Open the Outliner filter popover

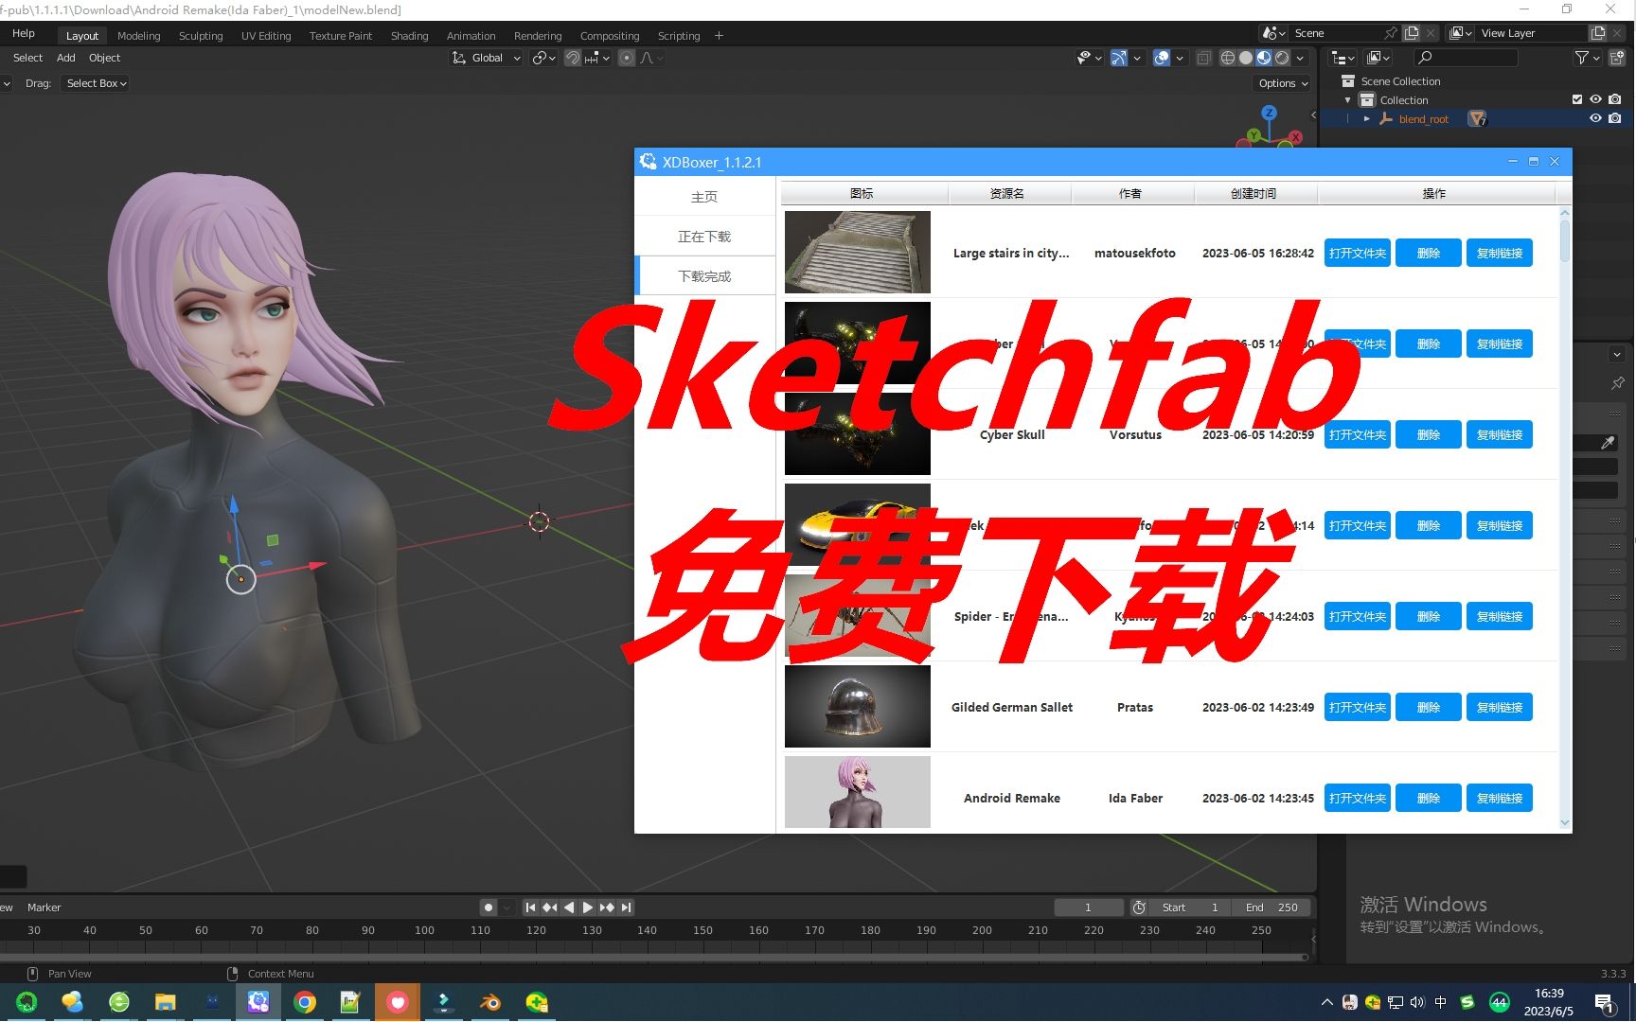click(x=1583, y=58)
